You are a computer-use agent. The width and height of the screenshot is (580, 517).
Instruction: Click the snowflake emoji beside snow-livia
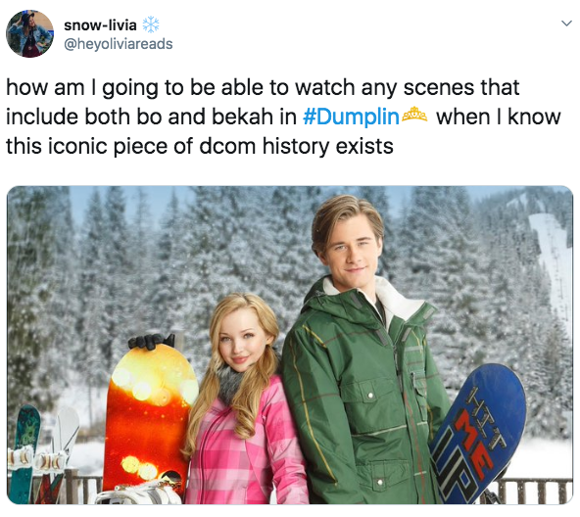(x=151, y=24)
